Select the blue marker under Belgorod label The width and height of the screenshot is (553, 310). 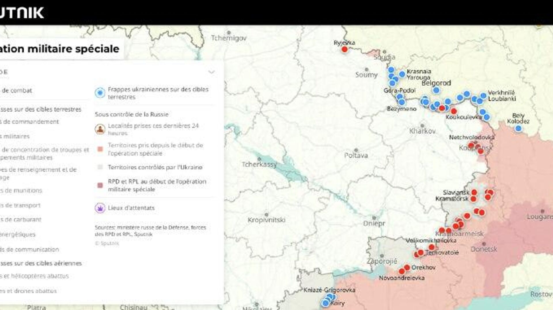[x=436, y=90]
